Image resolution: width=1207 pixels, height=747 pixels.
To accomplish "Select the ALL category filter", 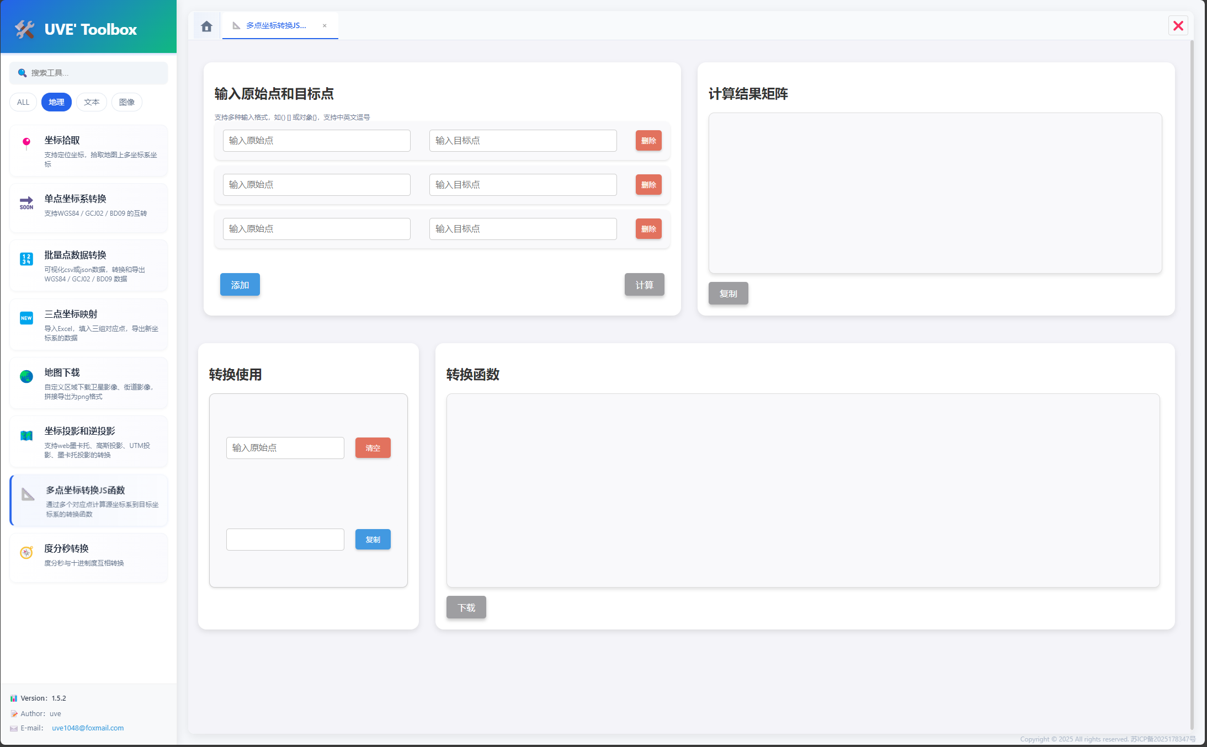I will click(x=23, y=102).
